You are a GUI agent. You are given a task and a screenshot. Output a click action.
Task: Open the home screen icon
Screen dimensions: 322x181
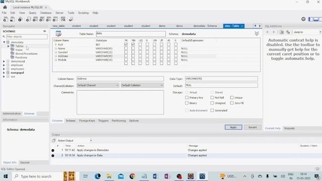click(5, 7)
